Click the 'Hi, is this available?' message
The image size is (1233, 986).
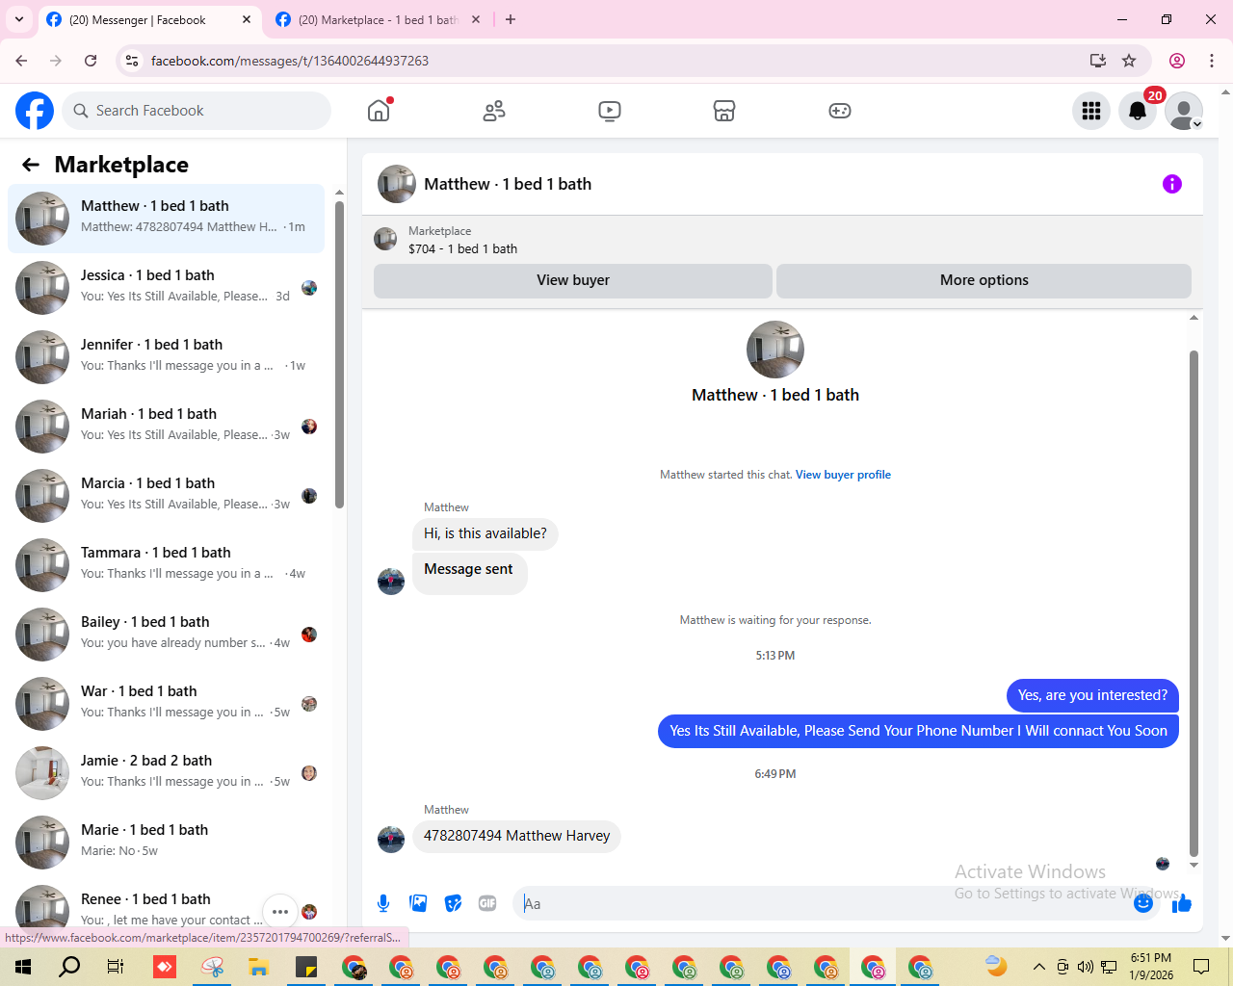(x=485, y=533)
